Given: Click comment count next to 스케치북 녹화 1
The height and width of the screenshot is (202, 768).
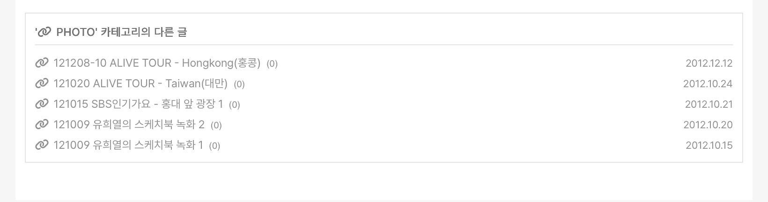Looking at the screenshot, I should point(214,146).
